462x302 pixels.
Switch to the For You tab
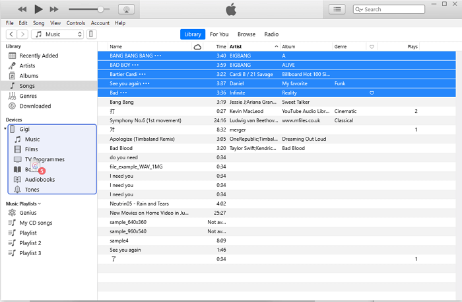pyautogui.click(x=219, y=34)
